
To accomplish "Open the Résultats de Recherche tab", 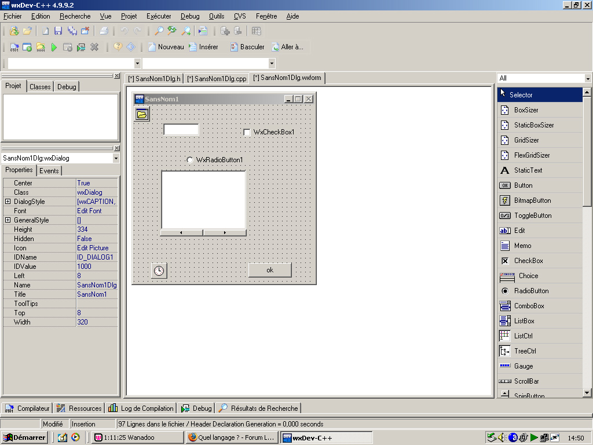I will [259, 408].
